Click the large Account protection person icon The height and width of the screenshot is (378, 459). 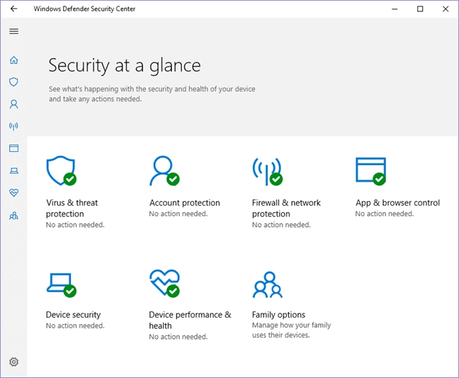[164, 170]
